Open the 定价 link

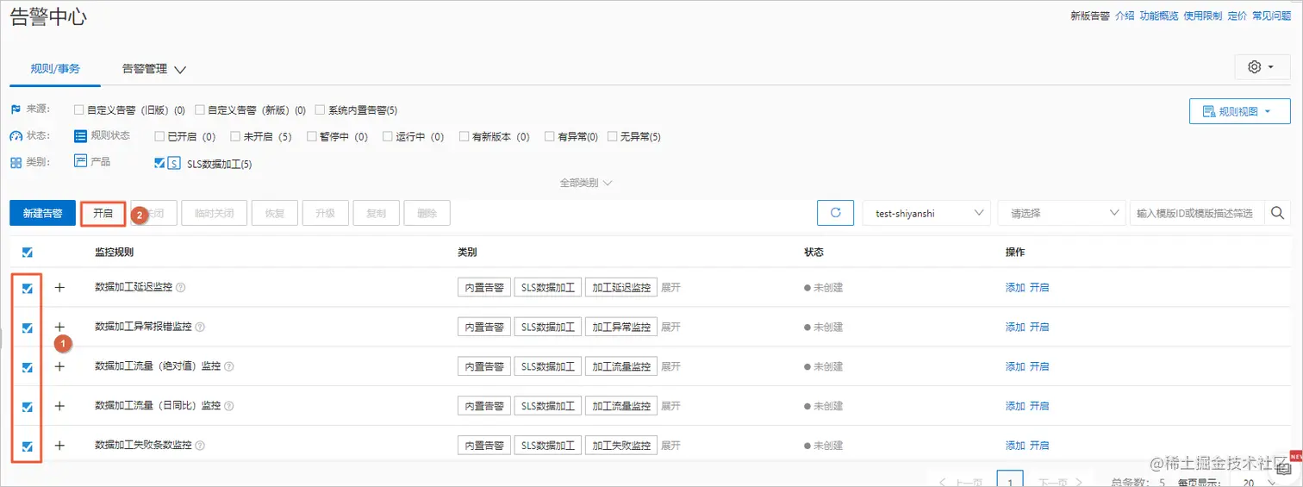(x=1237, y=16)
